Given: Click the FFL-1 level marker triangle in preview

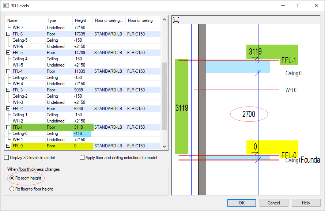Looking at the screenshot, I should [255, 58].
